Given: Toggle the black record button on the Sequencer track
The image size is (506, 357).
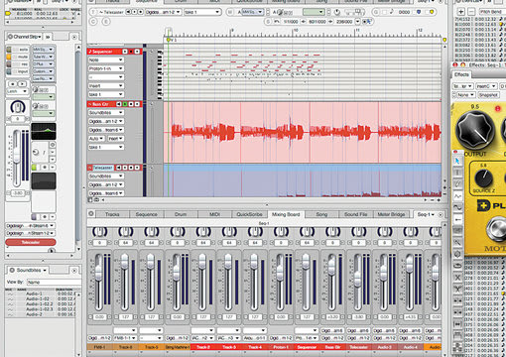Looking at the screenshot, I should click(131, 52).
